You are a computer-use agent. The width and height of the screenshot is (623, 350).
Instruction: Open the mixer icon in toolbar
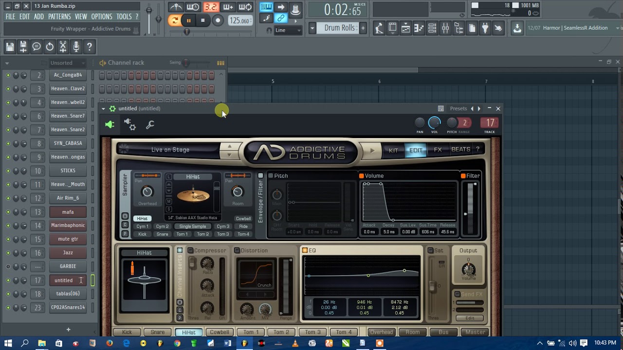445,28
